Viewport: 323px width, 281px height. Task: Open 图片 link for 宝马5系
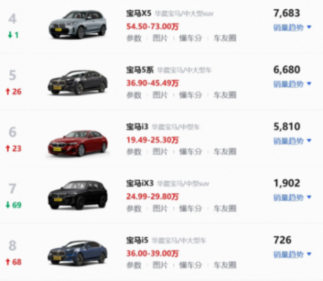point(160,95)
